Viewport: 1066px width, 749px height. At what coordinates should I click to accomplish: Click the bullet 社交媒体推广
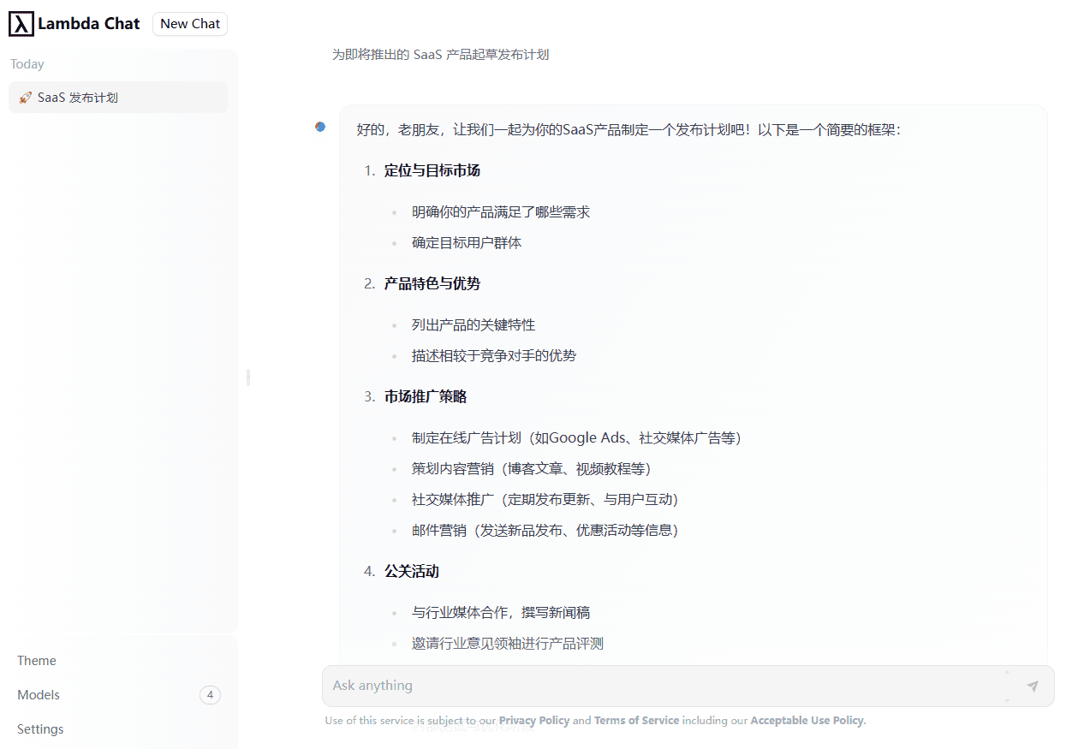545,499
